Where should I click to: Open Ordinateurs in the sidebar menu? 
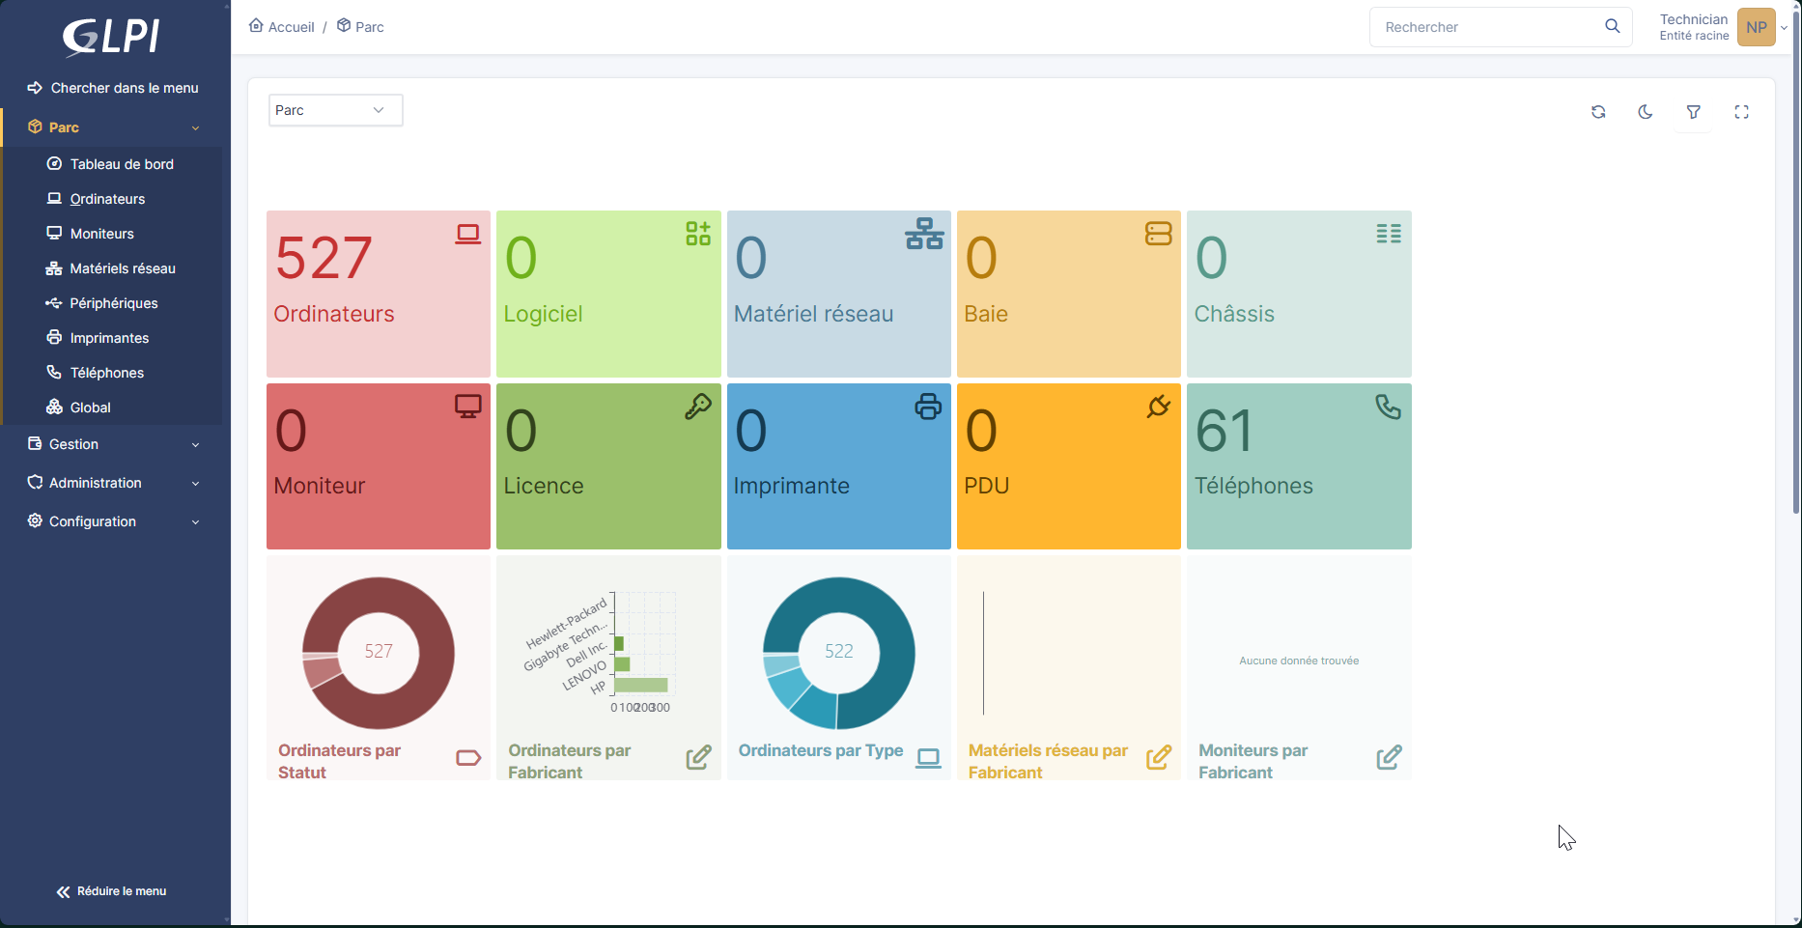[107, 199]
